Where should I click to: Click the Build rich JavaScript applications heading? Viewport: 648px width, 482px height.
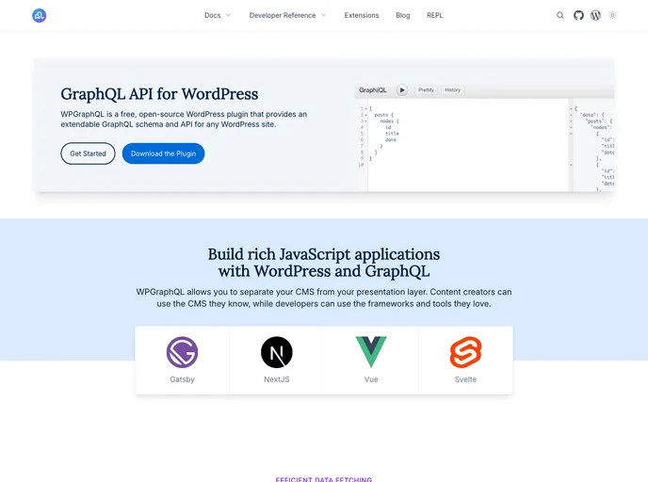pos(324,263)
